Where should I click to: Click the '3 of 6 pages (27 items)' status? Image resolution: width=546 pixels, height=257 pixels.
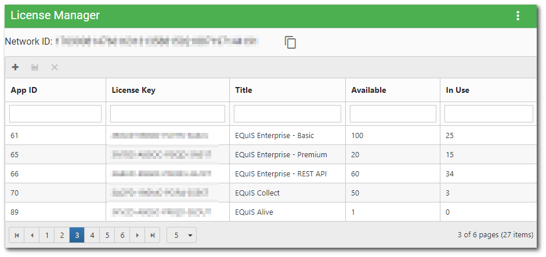(495, 235)
